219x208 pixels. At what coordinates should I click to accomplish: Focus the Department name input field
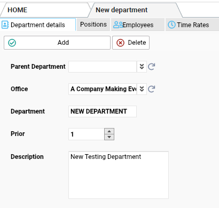pos(103,111)
